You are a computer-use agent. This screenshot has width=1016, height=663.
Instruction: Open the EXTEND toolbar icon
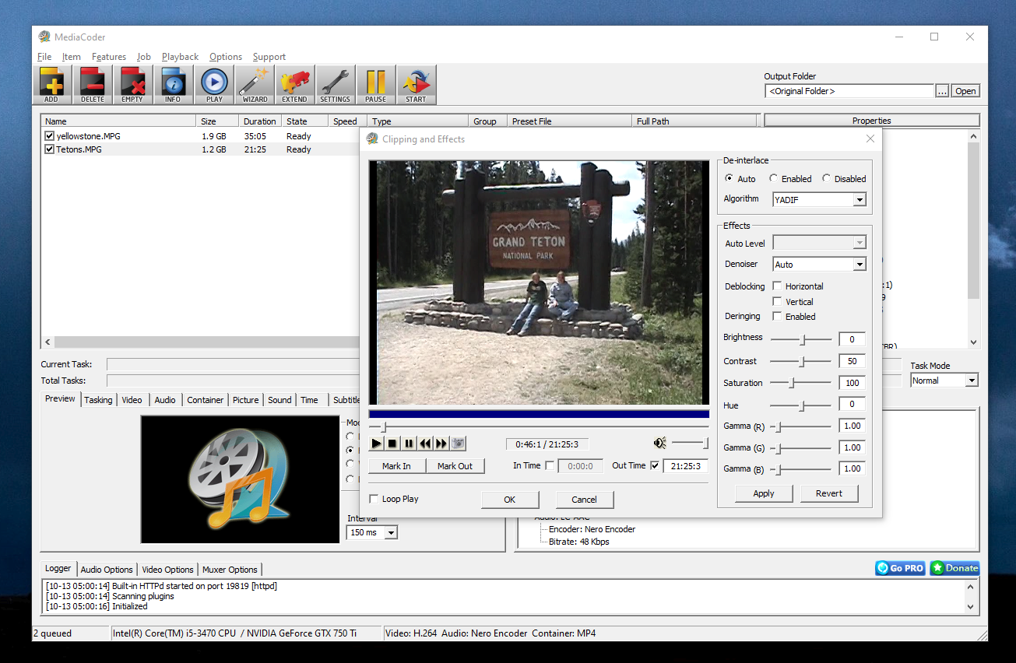pos(295,84)
